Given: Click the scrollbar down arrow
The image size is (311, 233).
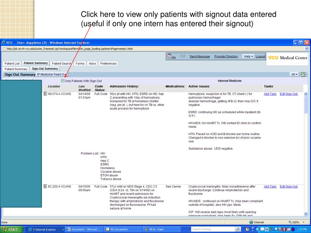Looking at the screenshot, I should point(306,214).
